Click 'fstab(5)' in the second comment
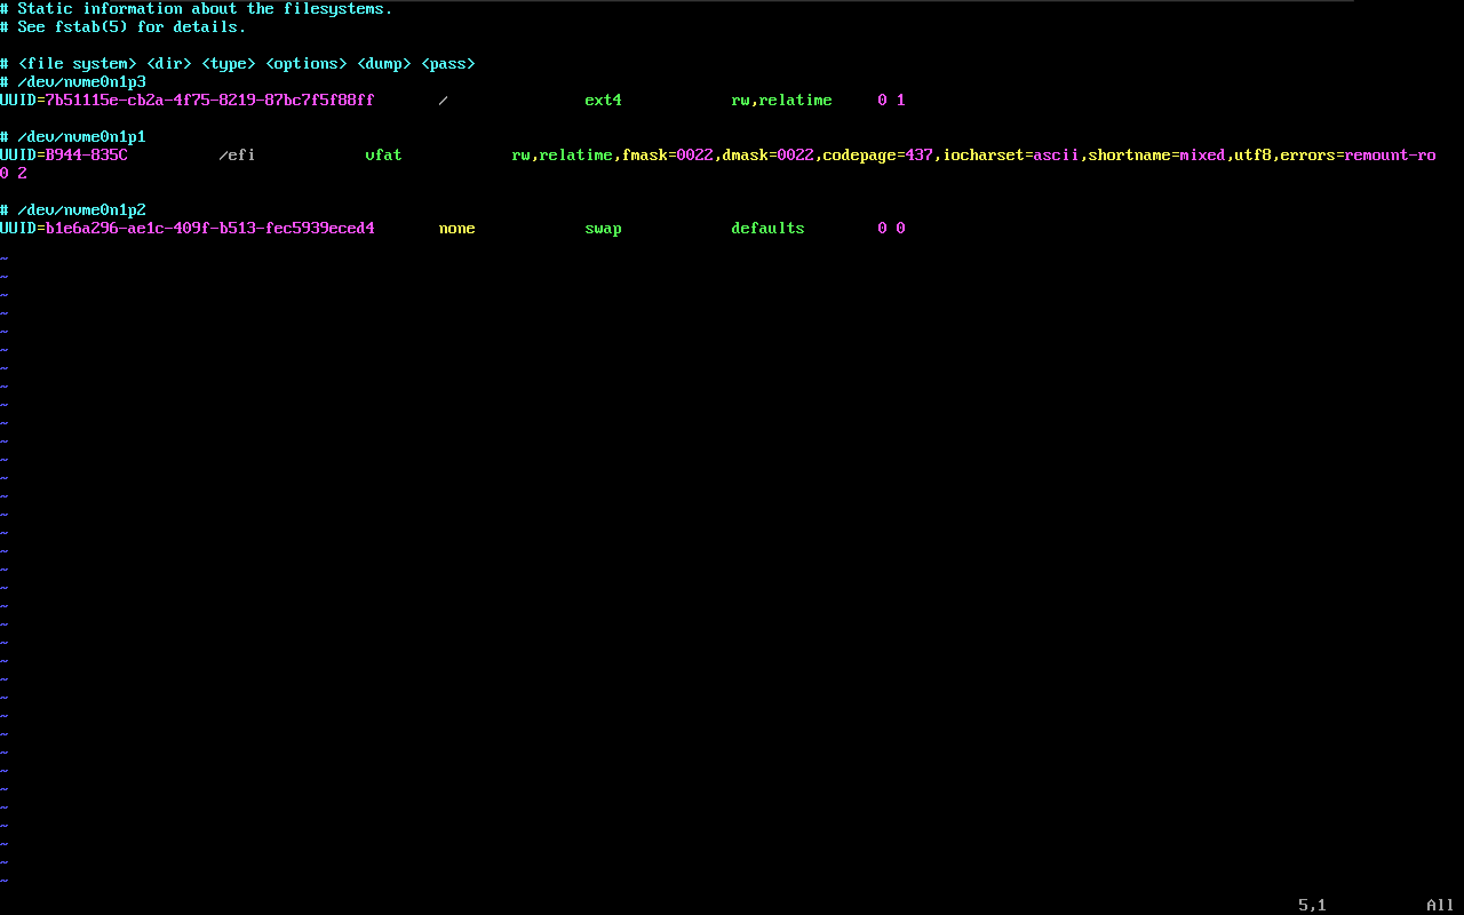Screen dimensions: 1464x915 (x=91, y=27)
